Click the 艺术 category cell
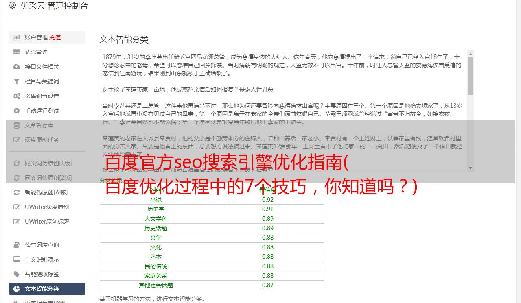 (x=156, y=257)
